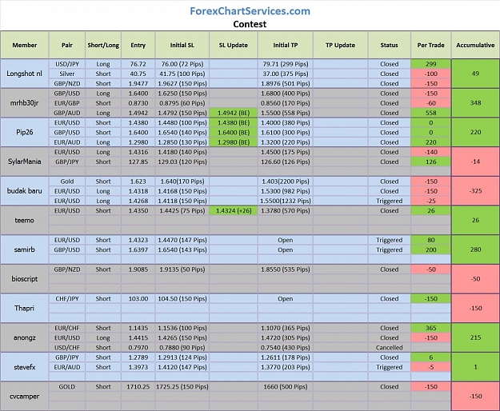The width and height of the screenshot is (500, 411).
Task: Click the 299 Per Trade cell
Action: 431,64
